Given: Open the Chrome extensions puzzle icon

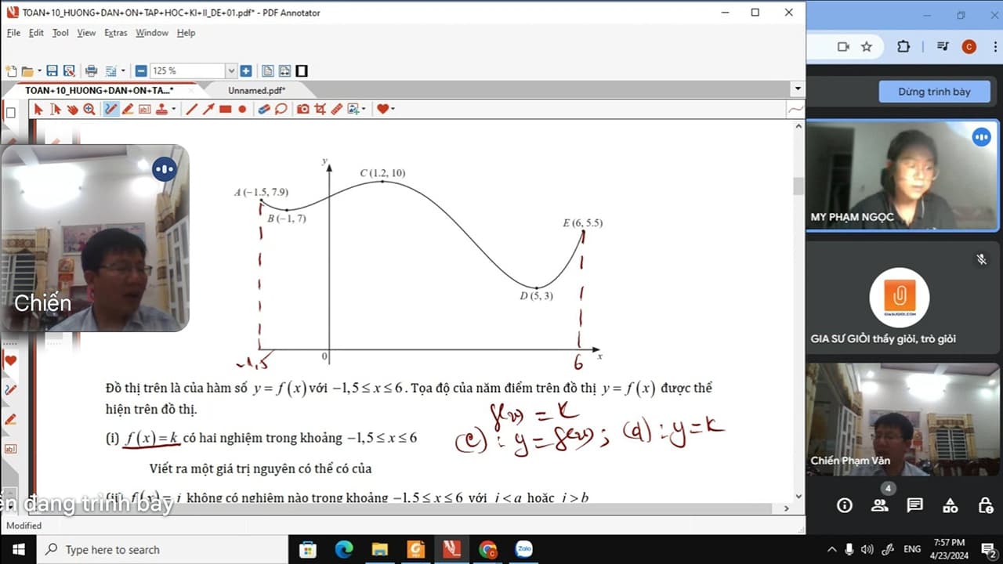Looking at the screenshot, I should 903,46.
